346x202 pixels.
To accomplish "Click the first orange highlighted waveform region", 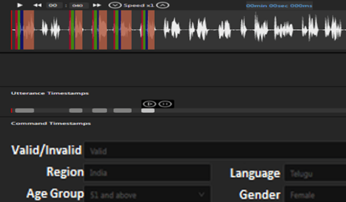I will tap(29, 30).
